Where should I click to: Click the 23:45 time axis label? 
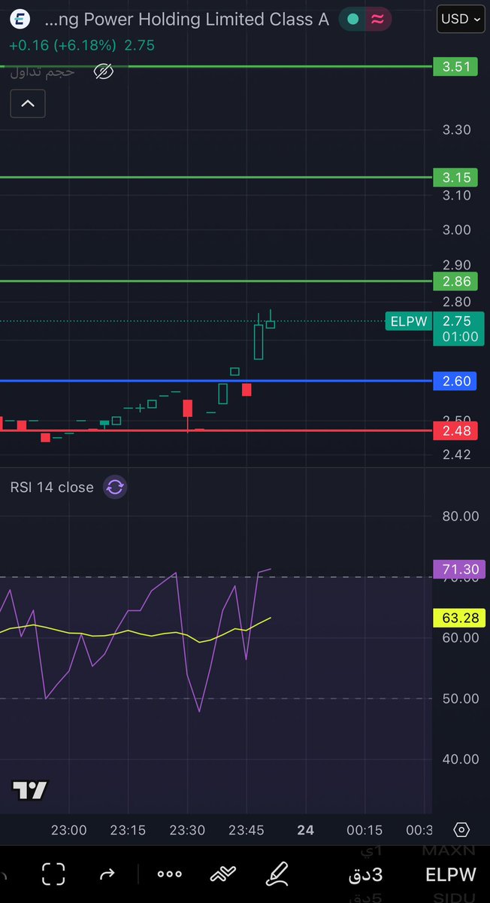coord(247,830)
